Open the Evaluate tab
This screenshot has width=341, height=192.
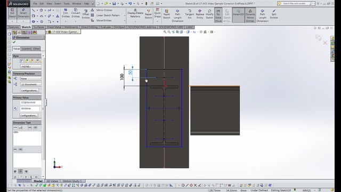(105, 27)
